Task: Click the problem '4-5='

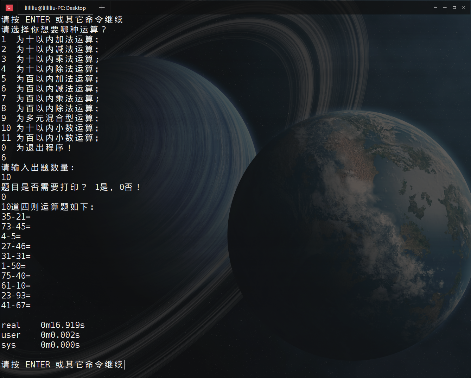Action: (x=11, y=237)
